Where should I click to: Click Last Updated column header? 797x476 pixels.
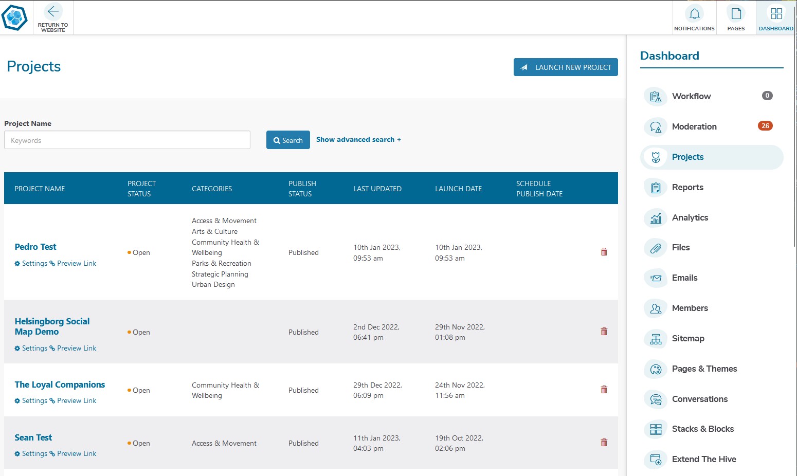(377, 189)
